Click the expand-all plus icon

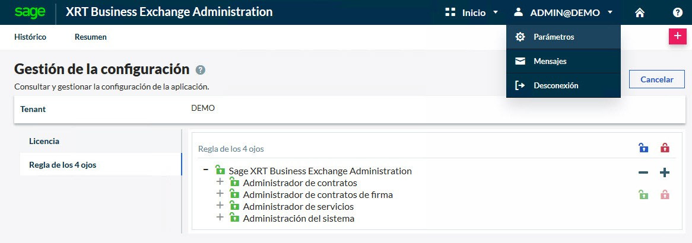665,172
